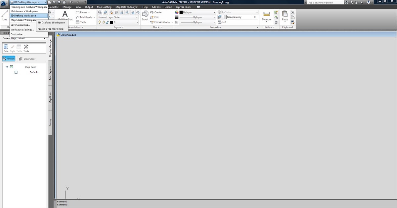
Task: Open the Data tool in Display Manager
Action: pos(6,49)
